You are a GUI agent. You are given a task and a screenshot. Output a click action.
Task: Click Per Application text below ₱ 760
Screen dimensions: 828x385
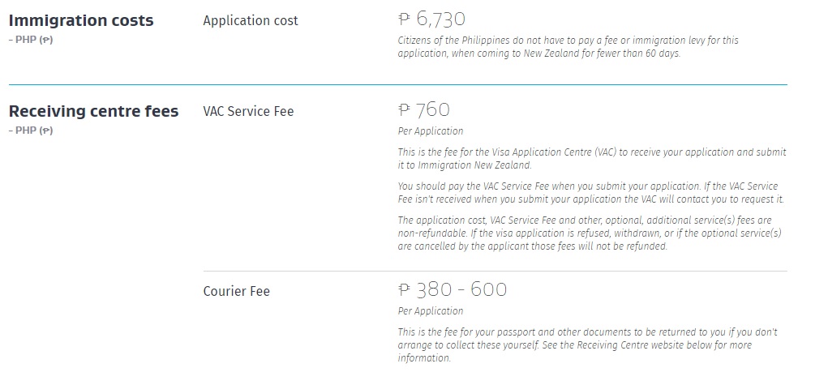431,131
